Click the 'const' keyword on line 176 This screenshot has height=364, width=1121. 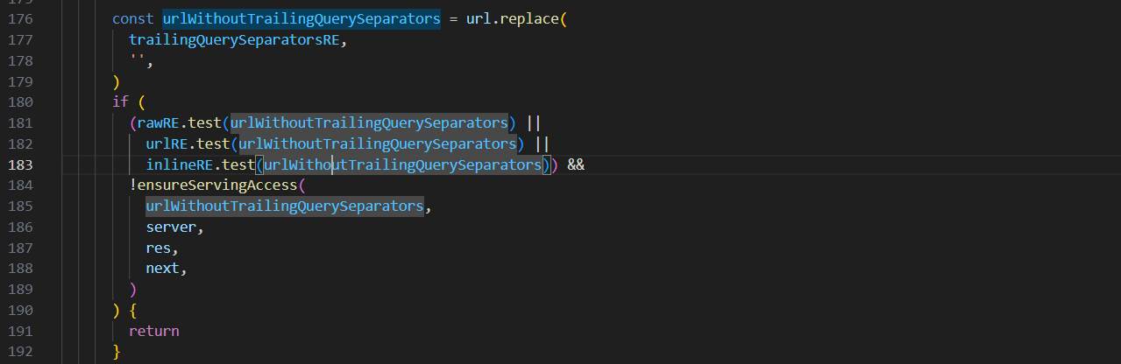coord(133,18)
